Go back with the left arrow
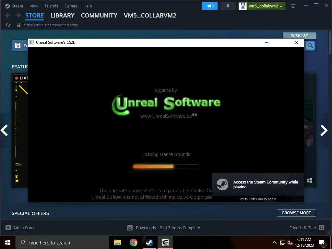 [8, 16]
